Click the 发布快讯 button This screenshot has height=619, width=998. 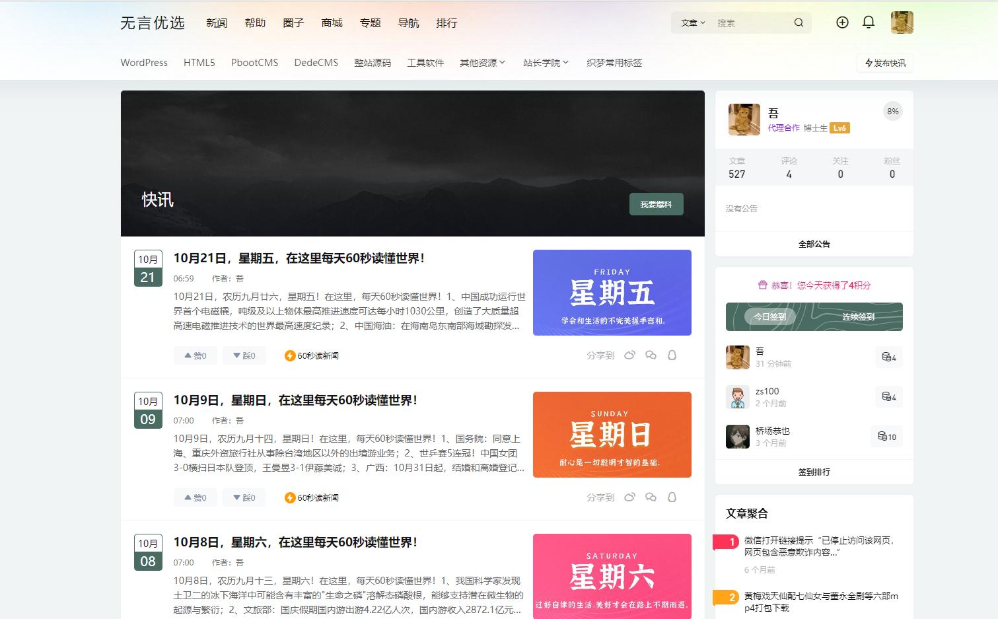tap(885, 63)
